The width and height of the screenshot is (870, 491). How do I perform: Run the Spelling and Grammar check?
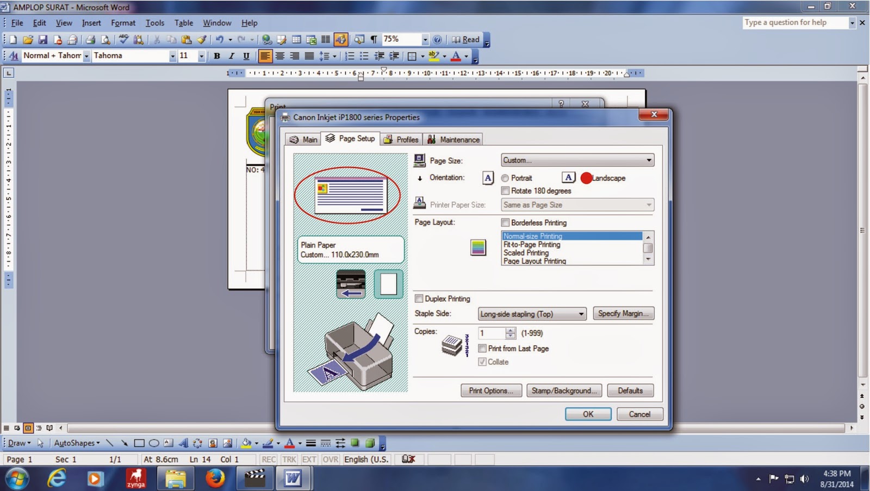pos(124,40)
